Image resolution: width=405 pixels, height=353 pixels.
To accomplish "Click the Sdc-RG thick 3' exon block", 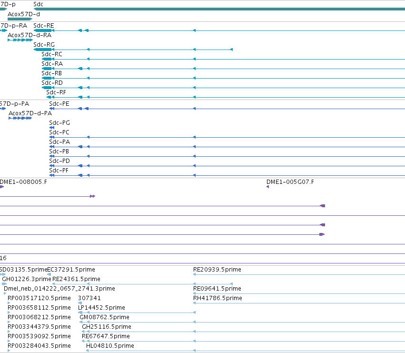I will [x=43, y=50].
